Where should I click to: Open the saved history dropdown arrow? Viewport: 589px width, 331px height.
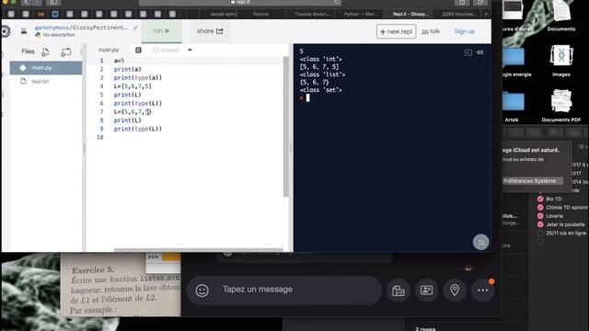(x=190, y=50)
